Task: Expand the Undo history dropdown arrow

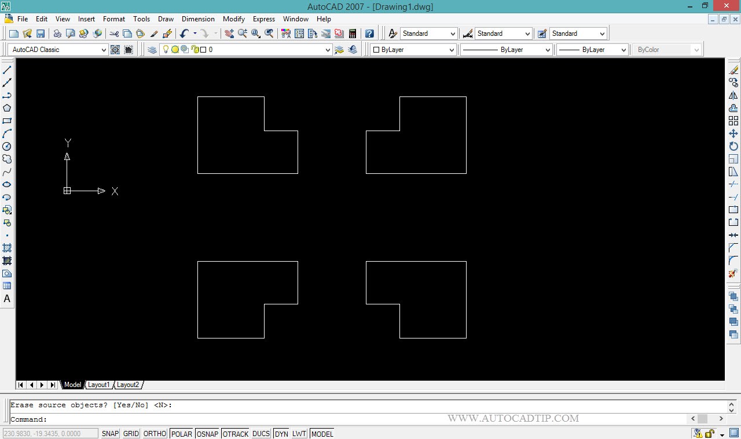Action: (x=195, y=34)
